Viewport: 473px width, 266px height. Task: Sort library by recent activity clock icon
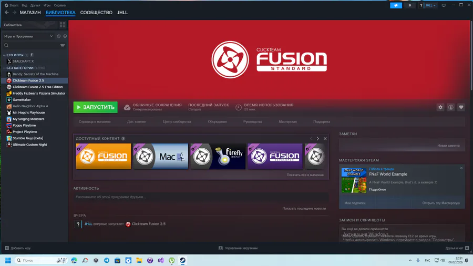click(x=58, y=36)
